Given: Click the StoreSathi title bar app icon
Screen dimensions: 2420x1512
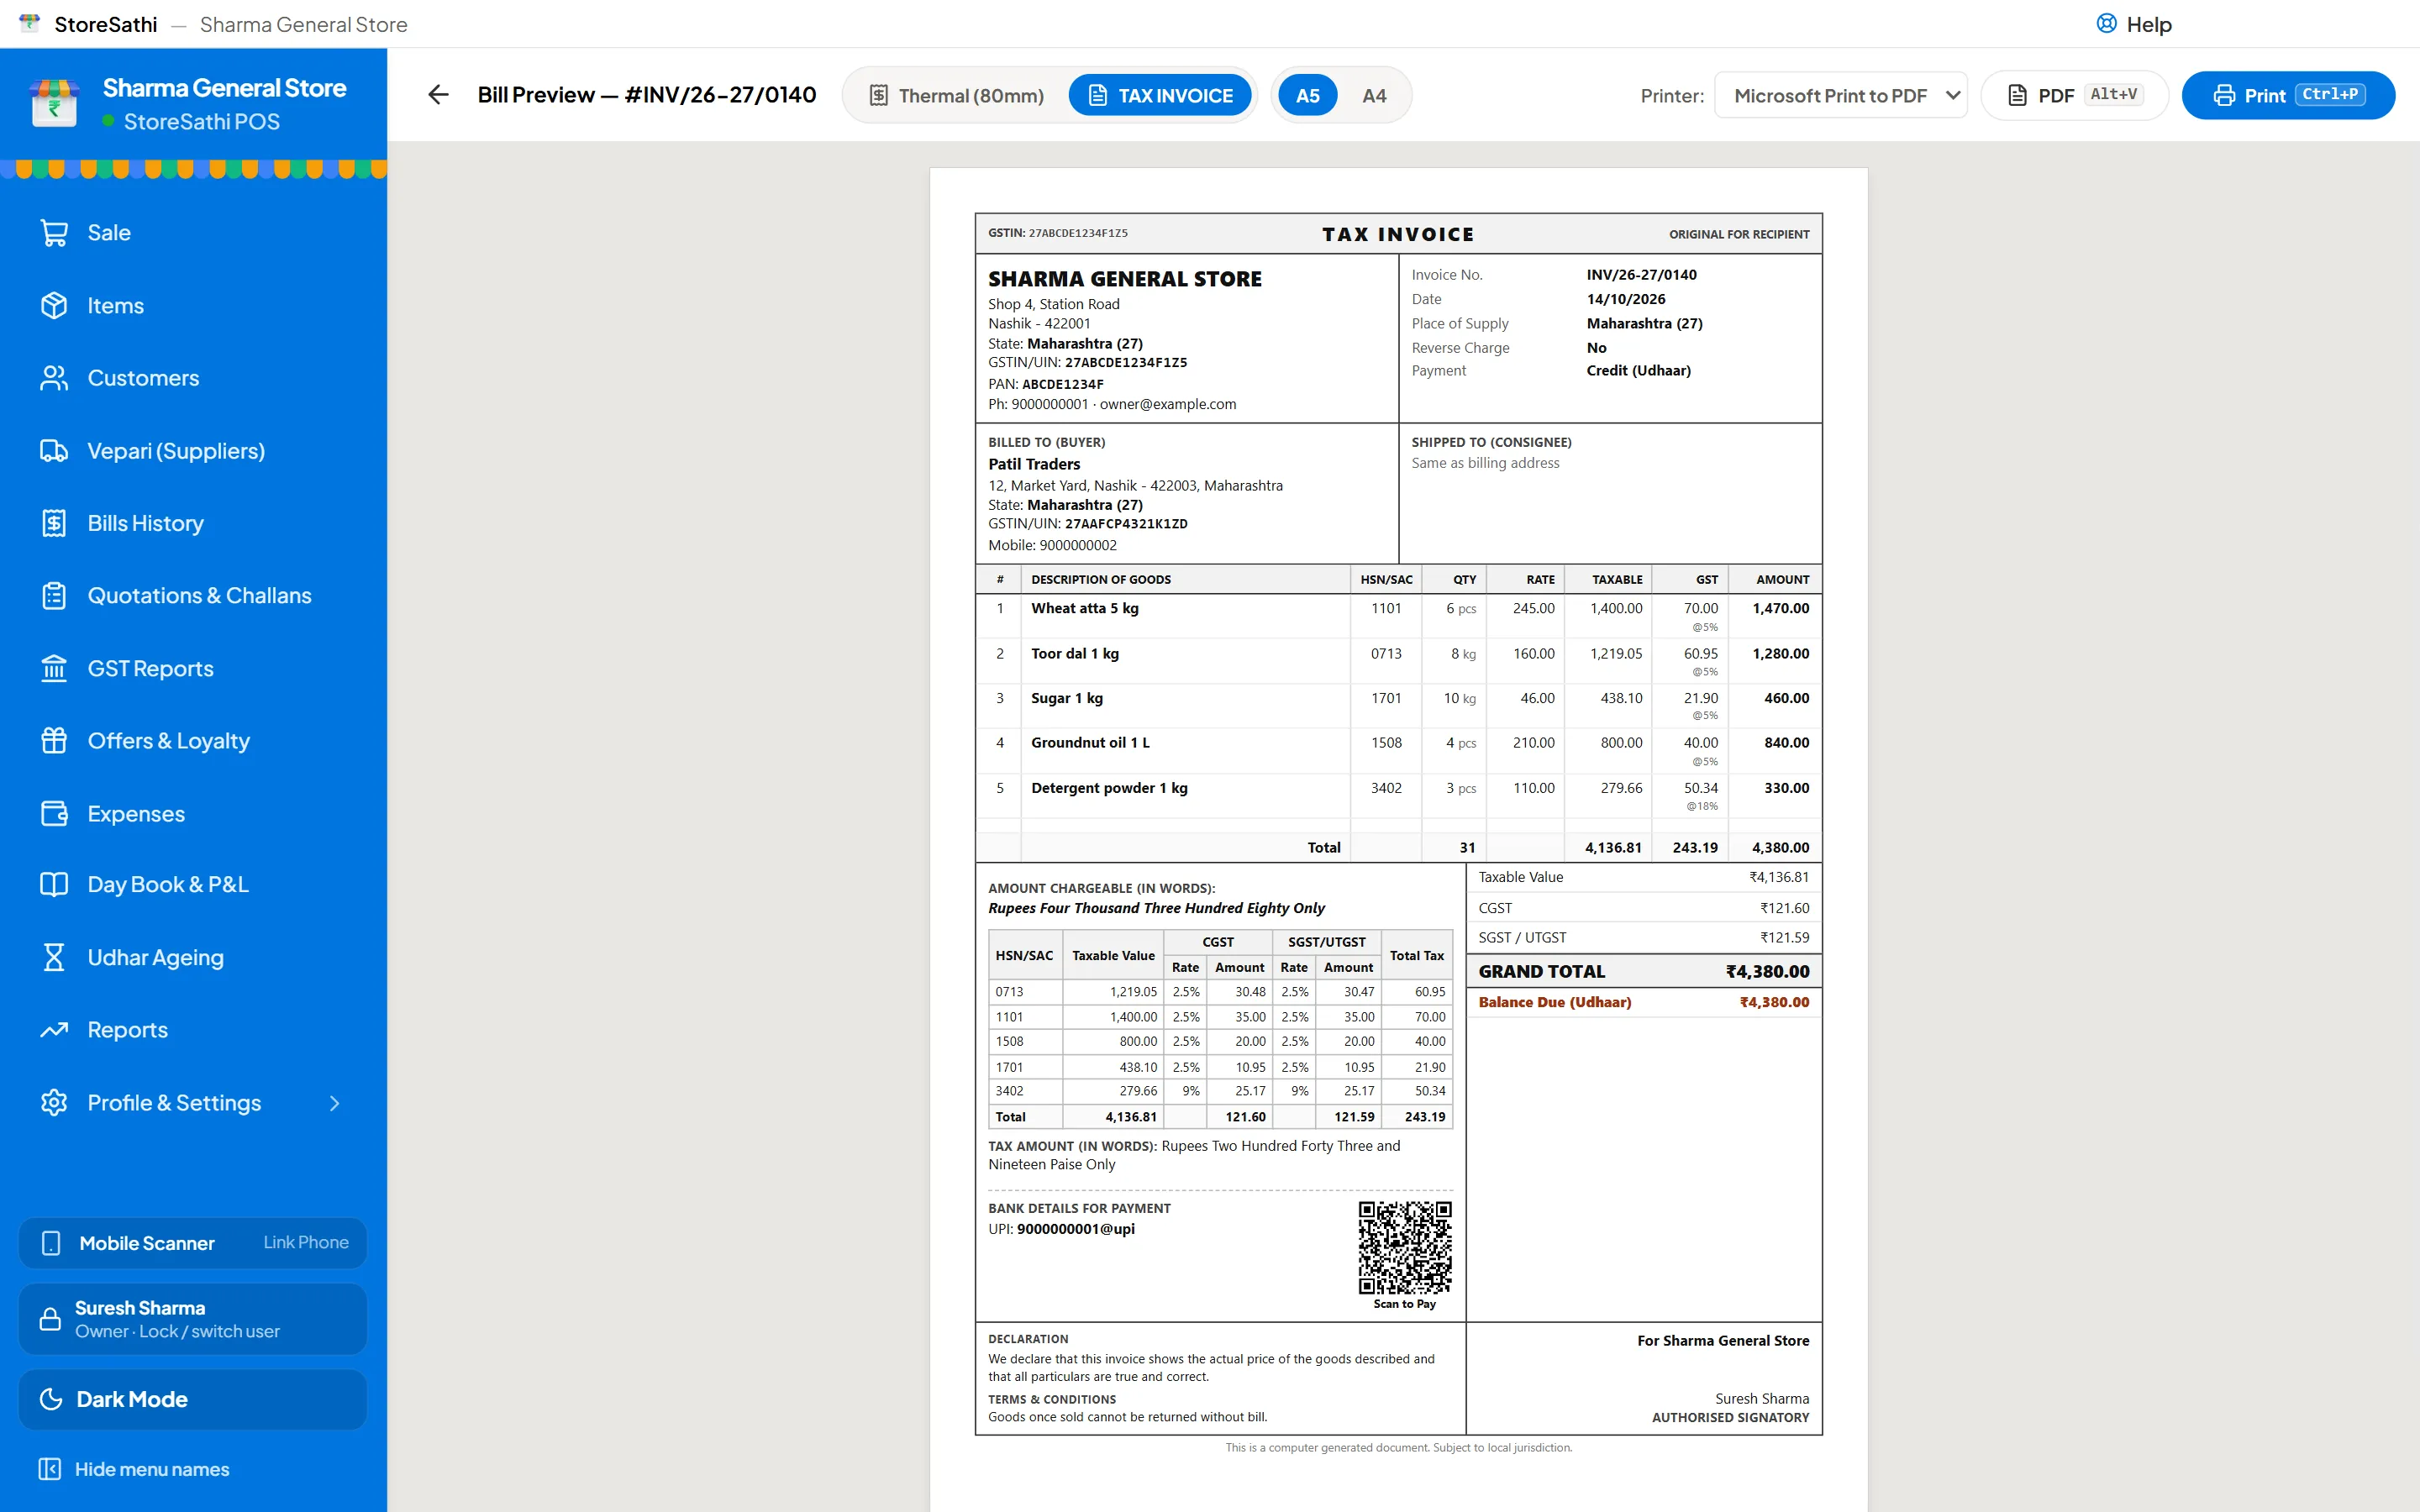Looking at the screenshot, I should (x=30, y=24).
